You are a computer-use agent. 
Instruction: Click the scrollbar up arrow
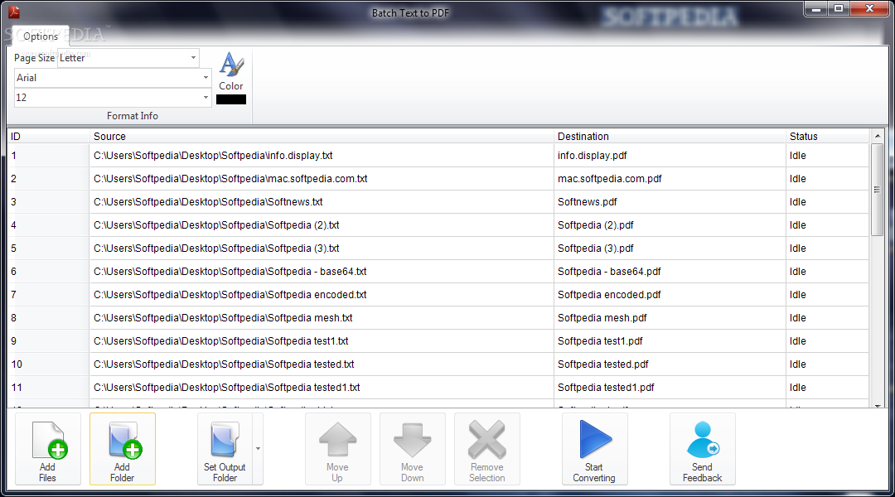click(878, 137)
